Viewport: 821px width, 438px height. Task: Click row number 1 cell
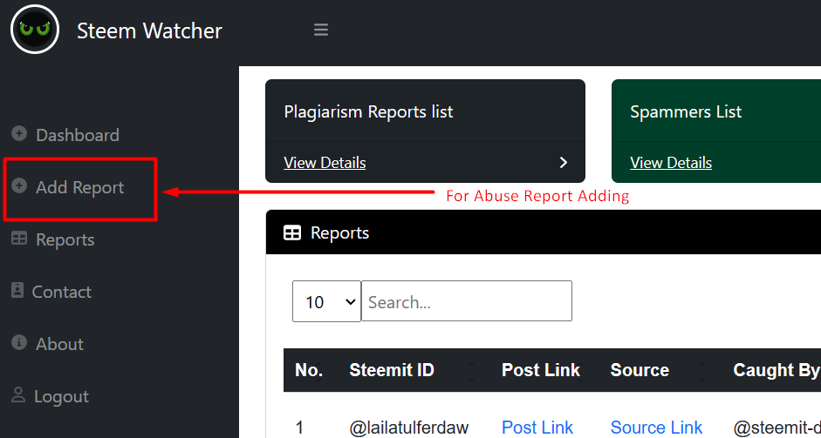point(299,428)
